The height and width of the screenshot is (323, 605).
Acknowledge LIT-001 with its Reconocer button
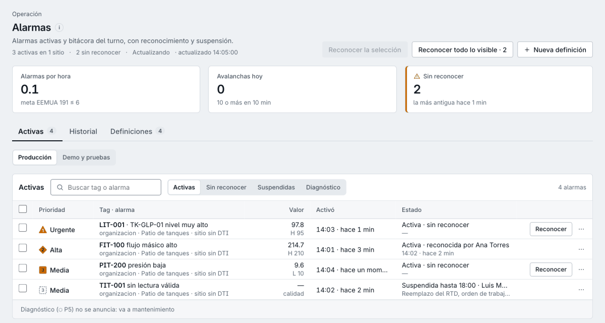click(x=551, y=229)
